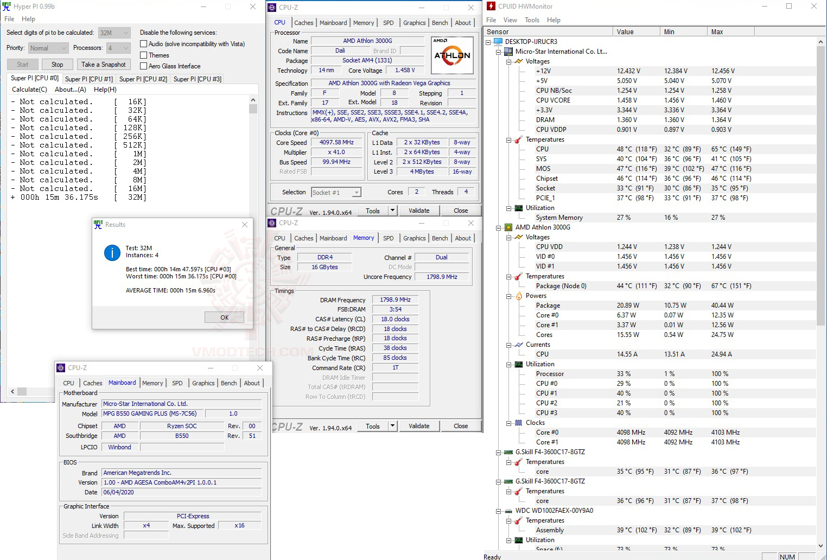
Task: Click the Stop button in Hyper PI
Action: coord(57,65)
